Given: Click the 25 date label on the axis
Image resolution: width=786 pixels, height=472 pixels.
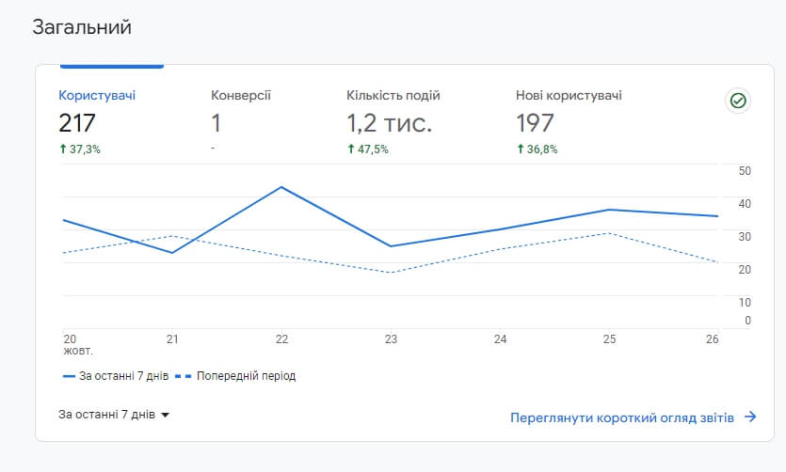Looking at the screenshot, I should [609, 339].
